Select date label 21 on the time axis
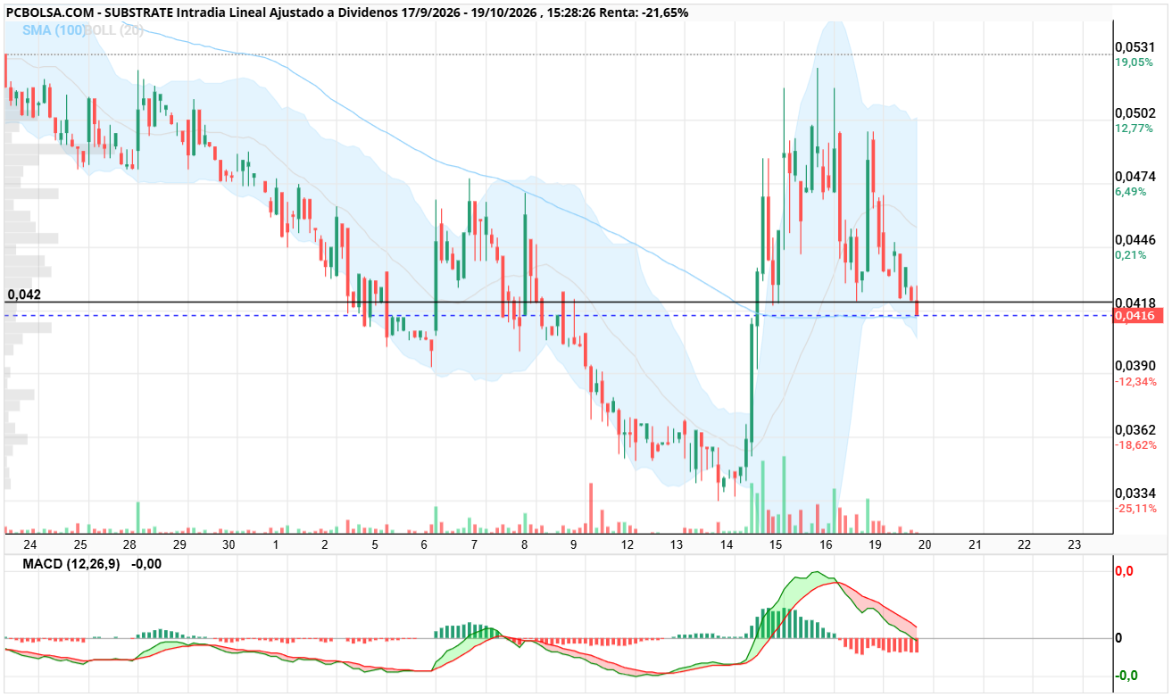 976,544
